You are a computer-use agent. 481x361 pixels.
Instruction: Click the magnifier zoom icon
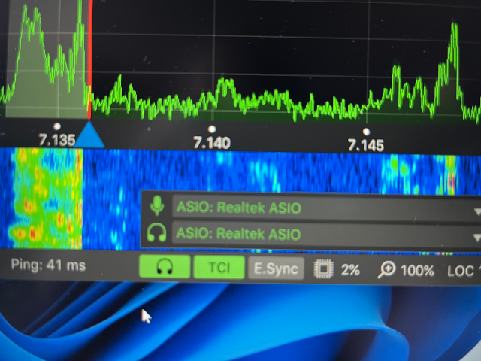(x=386, y=270)
